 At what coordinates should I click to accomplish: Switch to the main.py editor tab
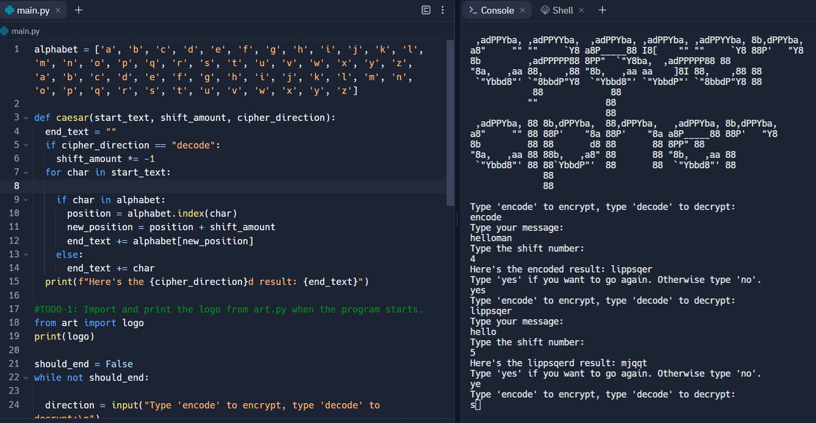pyautogui.click(x=33, y=10)
